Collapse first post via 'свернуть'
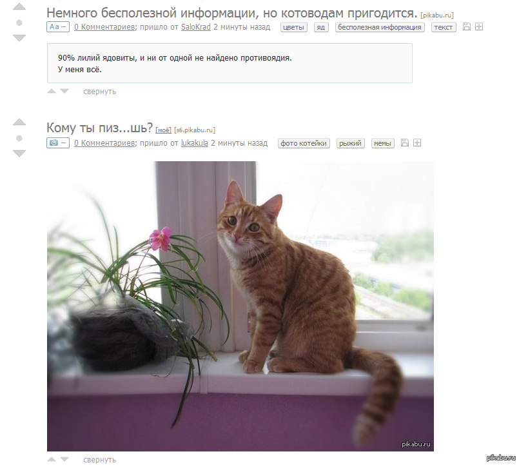This screenshot has height=465, width=519. [x=100, y=92]
